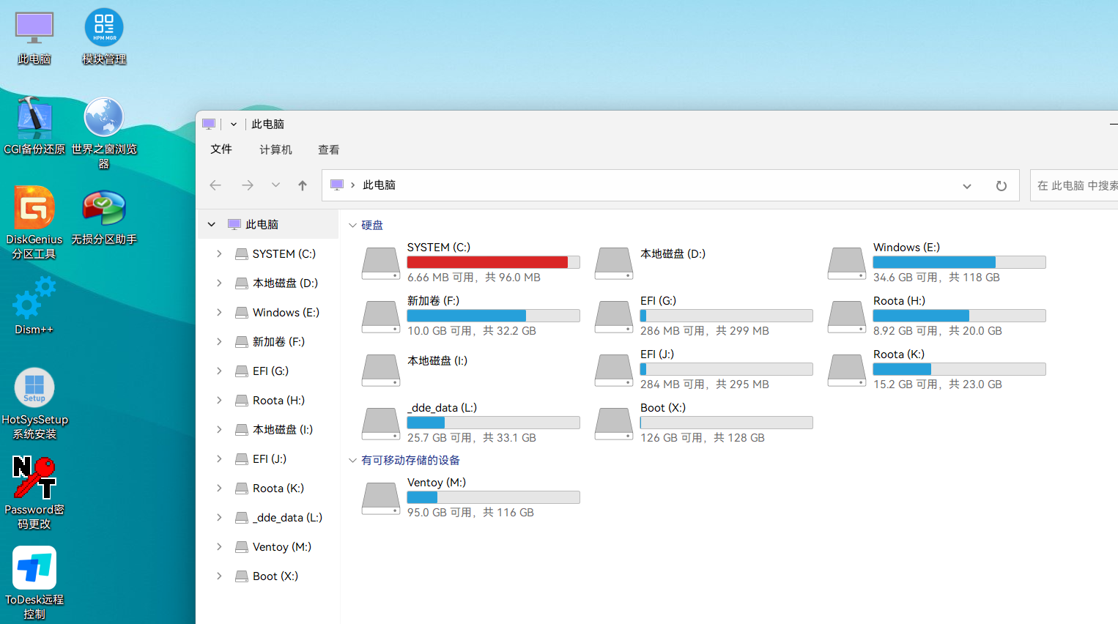The image size is (1118, 624).
Task: Click the "15.2 GB 可用, 共 23.0 GB" text
Action: pyautogui.click(x=938, y=385)
